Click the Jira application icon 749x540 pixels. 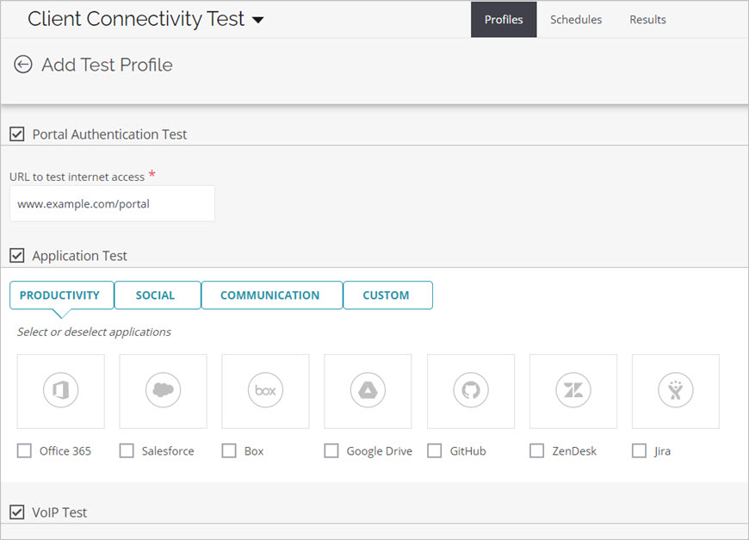(x=675, y=391)
